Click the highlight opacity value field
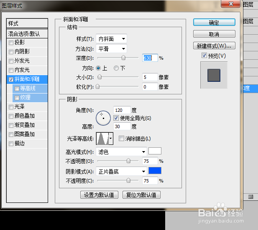The height and width of the screenshot is (230, 258). point(150,161)
